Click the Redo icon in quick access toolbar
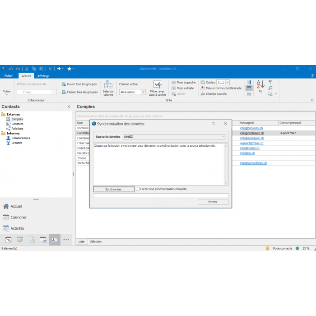Viewport: 316px width, 316px height. click(x=18, y=69)
